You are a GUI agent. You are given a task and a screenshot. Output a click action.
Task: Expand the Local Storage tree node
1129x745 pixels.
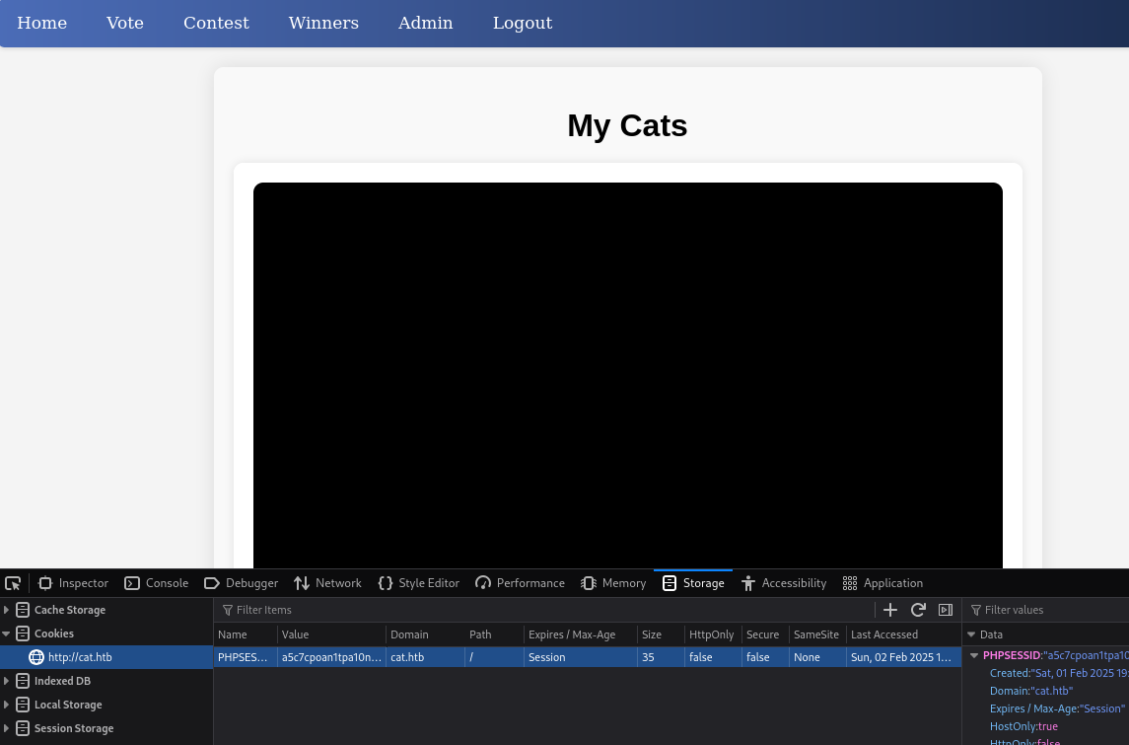(x=7, y=705)
